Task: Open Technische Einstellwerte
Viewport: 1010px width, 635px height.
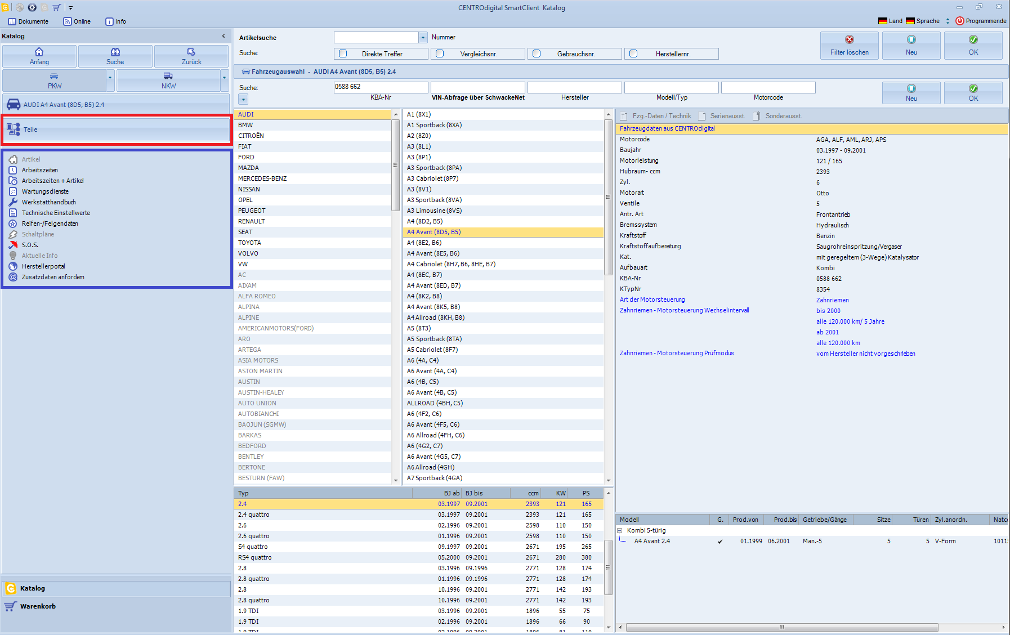Action: coord(56,213)
